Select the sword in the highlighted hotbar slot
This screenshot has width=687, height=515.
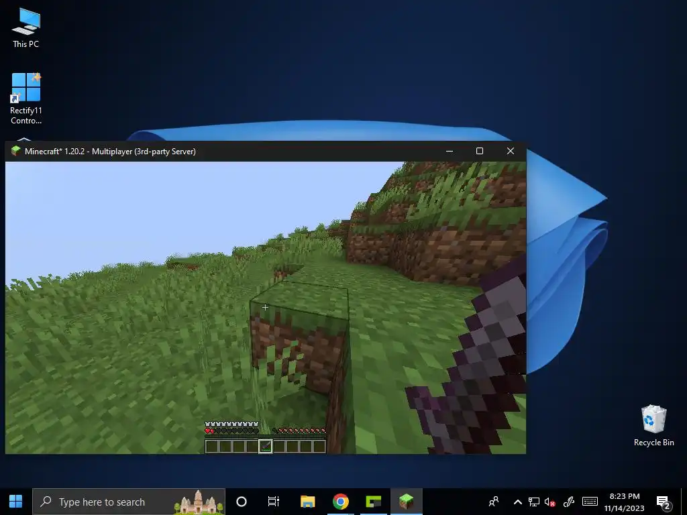click(x=266, y=446)
